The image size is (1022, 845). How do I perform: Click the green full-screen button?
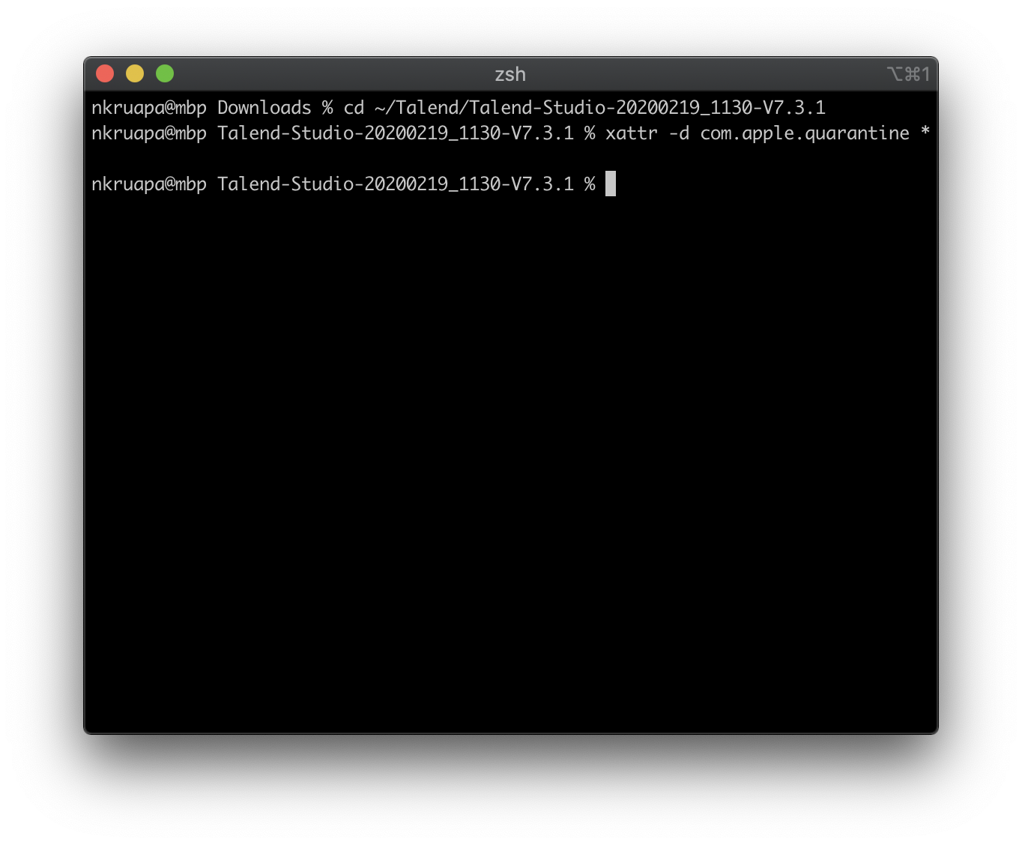click(165, 73)
